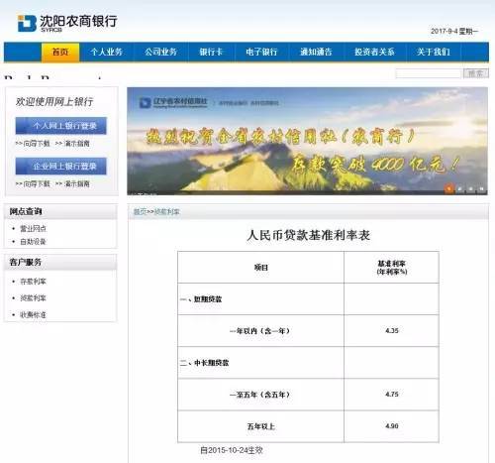
Task: Go to 公司业务 in the navigation bar
Action: [x=160, y=52]
